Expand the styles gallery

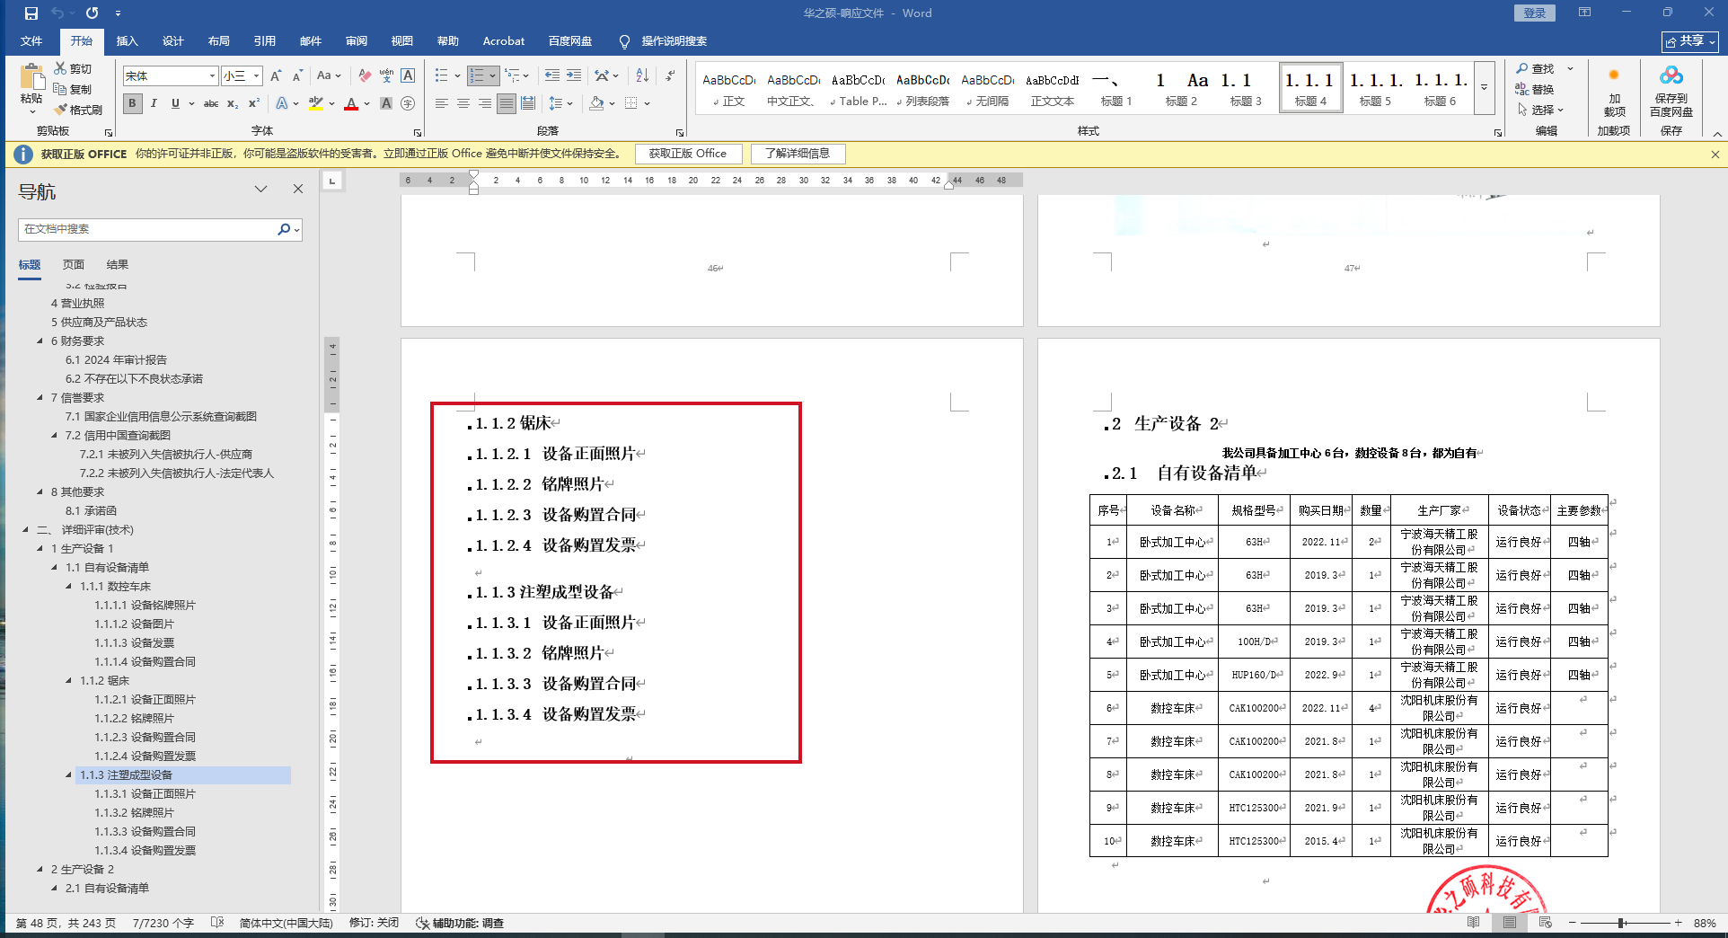pos(1485,88)
